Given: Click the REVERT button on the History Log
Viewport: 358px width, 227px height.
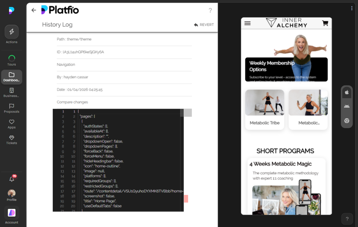Looking at the screenshot, I should coord(204,25).
